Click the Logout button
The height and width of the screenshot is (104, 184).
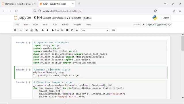[x=166, y=18]
